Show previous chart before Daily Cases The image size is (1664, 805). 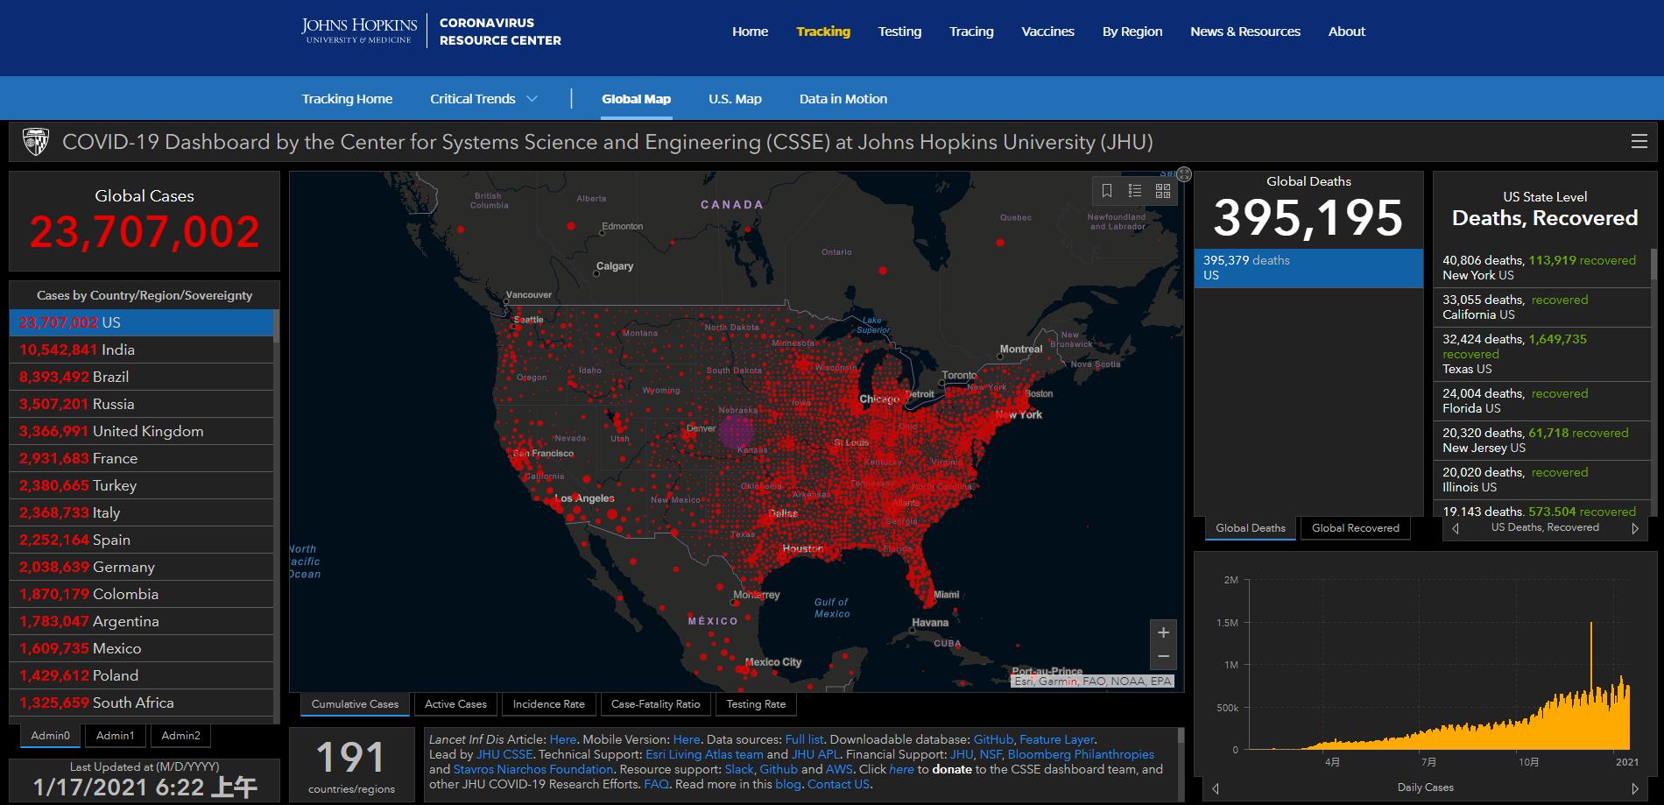pos(1216,788)
